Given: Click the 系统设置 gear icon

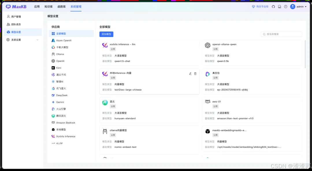Looking at the screenshot, I should pyautogui.click(x=8, y=40).
